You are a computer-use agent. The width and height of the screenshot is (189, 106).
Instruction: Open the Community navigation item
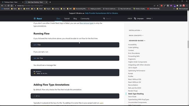[85, 19]
